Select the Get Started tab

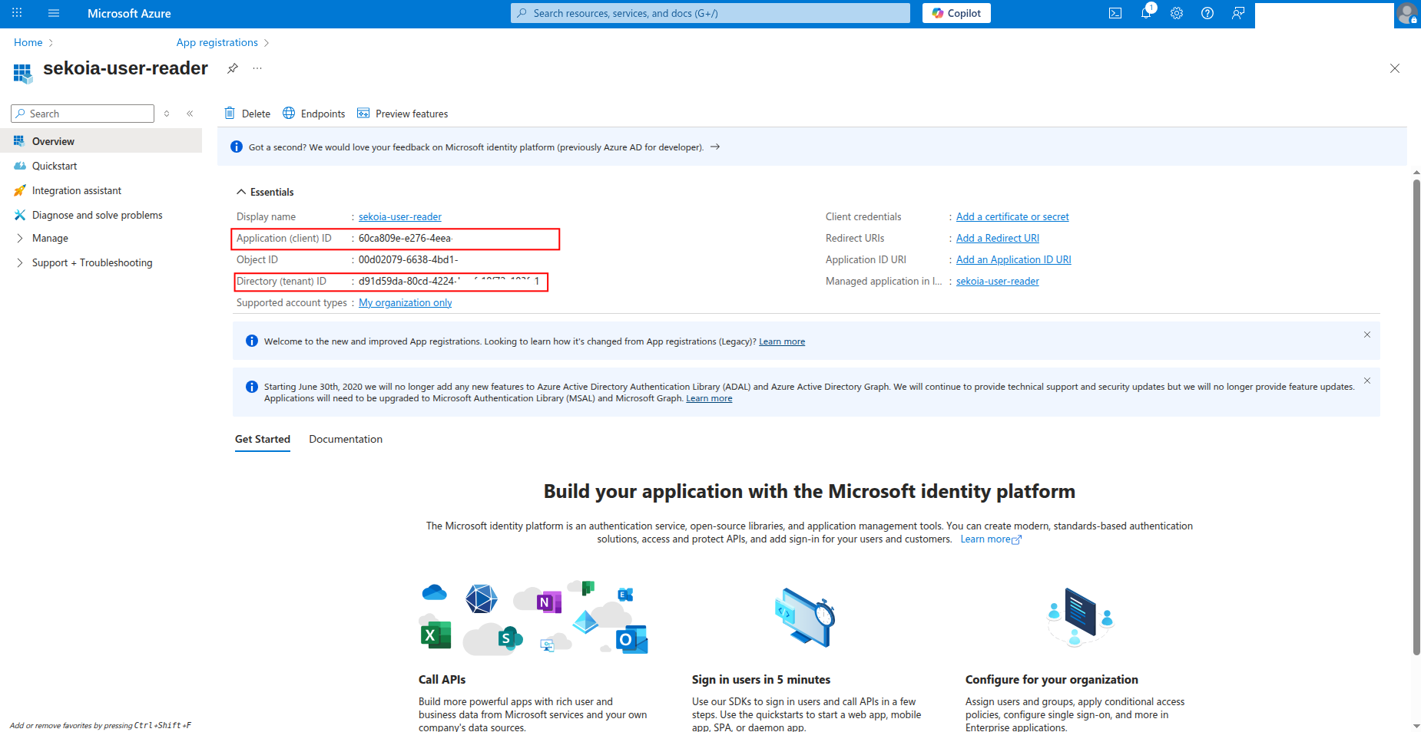click(262, 439)
